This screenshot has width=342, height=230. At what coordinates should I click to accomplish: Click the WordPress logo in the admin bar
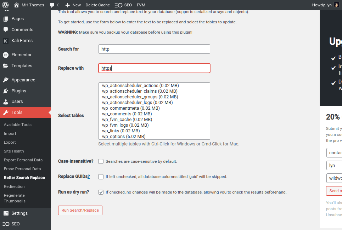point(5,5)
